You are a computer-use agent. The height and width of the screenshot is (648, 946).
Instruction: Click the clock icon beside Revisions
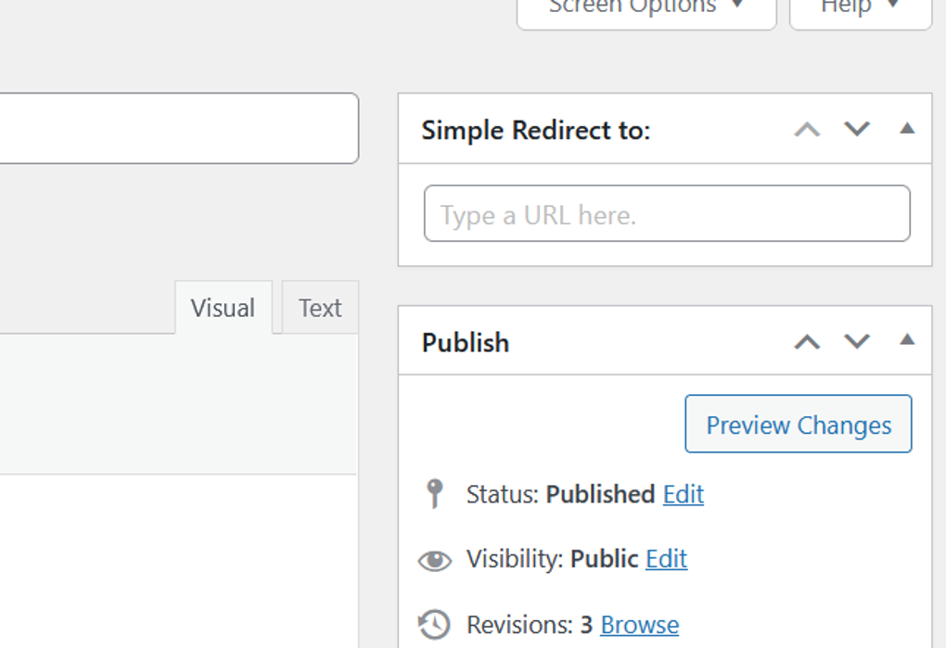pos(434,624)
